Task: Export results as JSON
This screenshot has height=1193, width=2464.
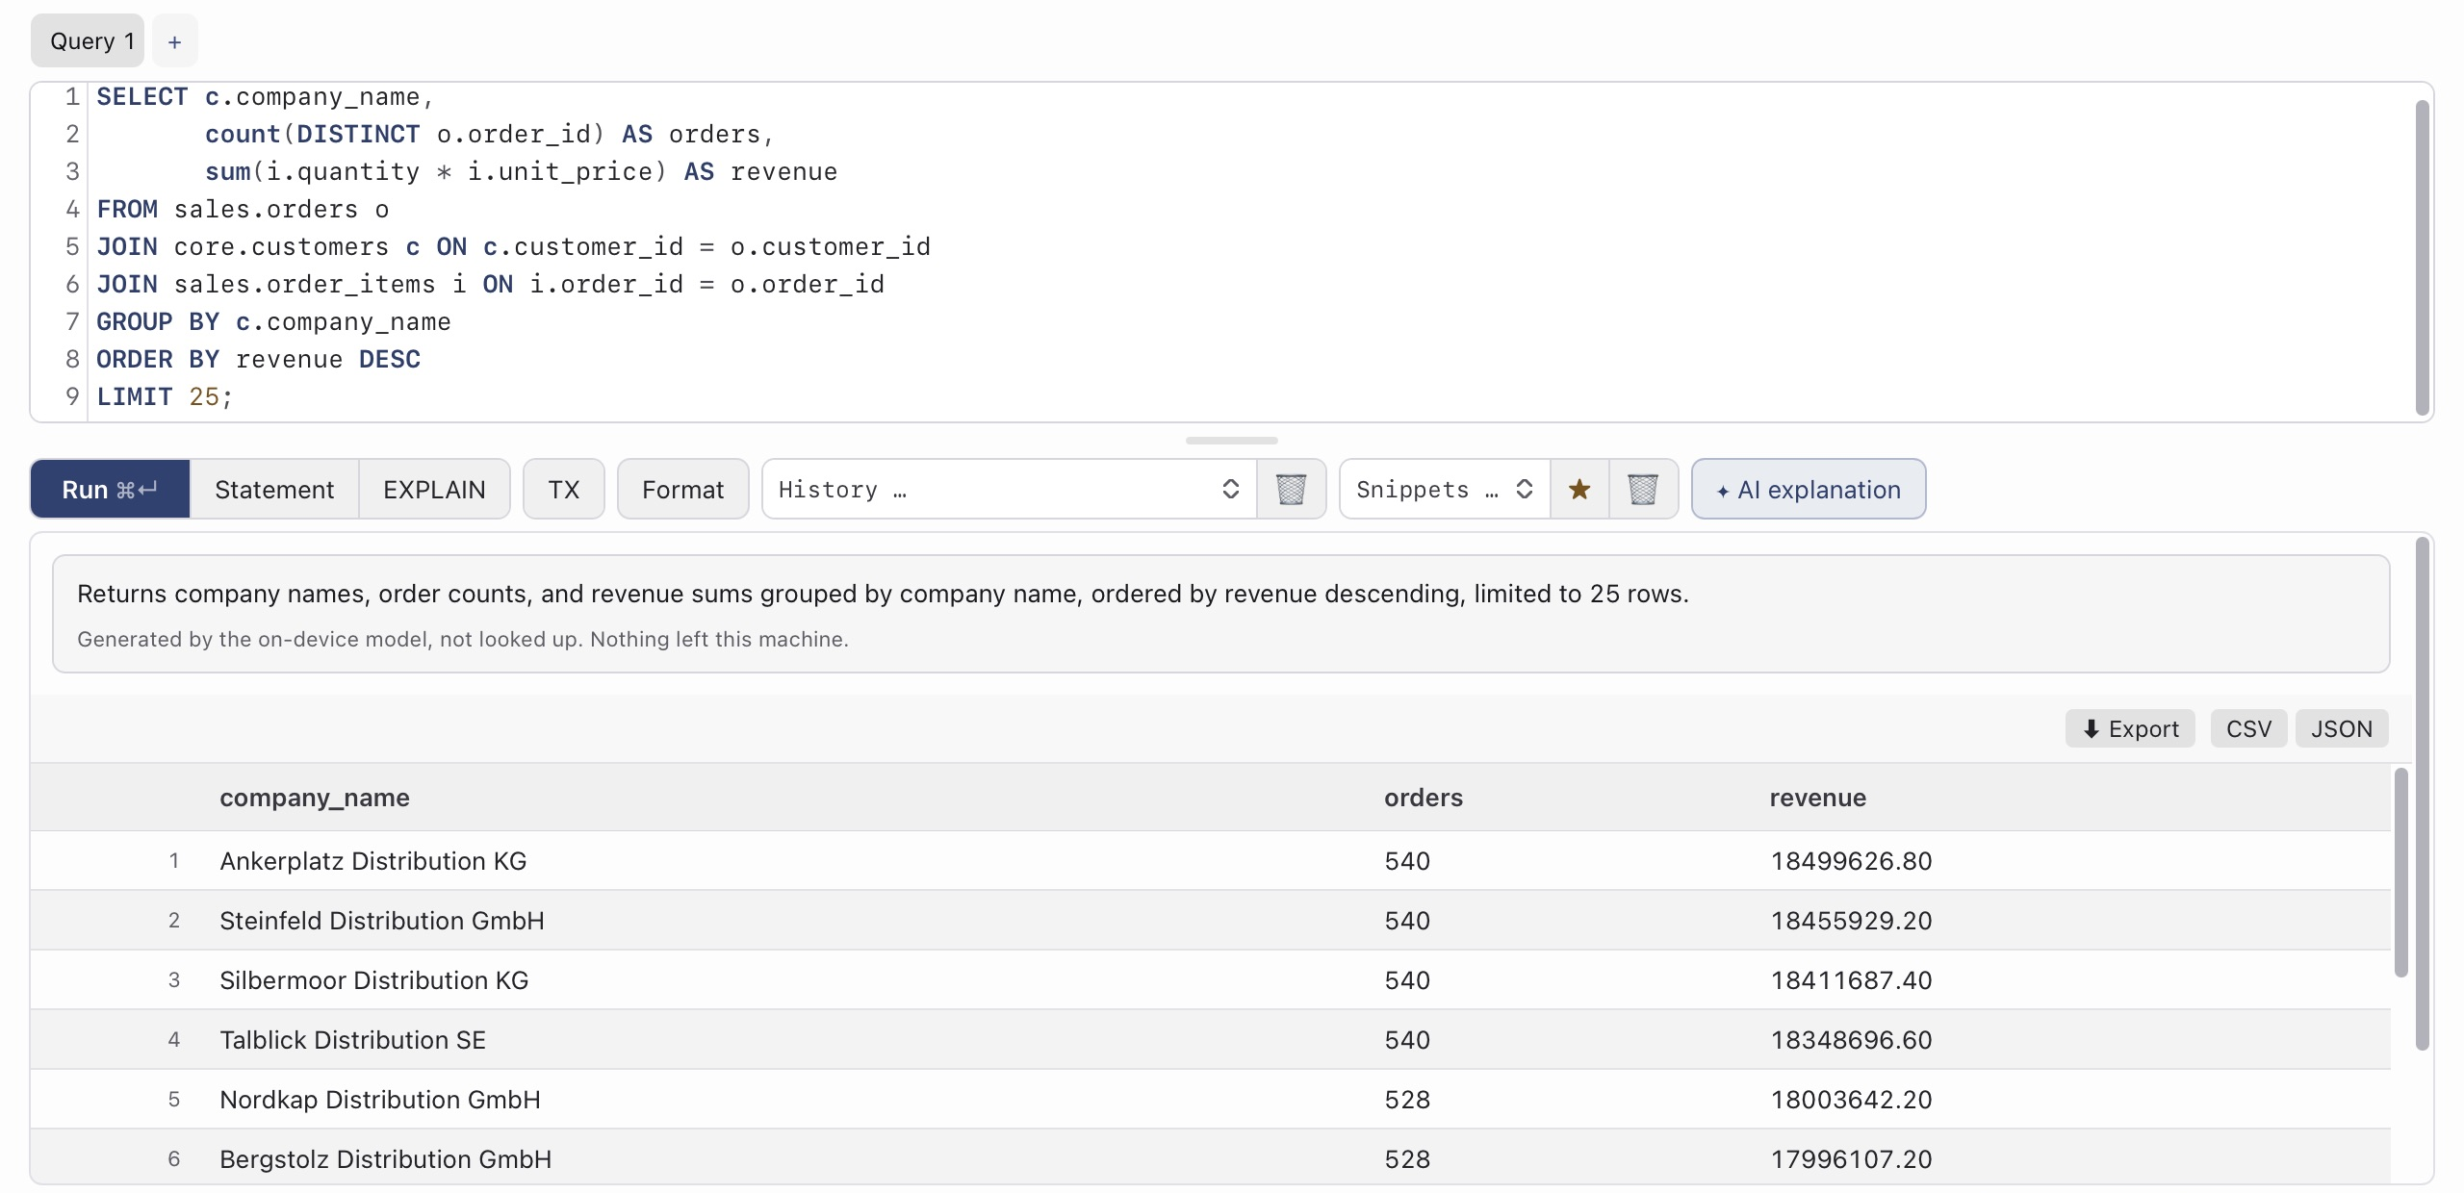Action: coord(2342,729)
